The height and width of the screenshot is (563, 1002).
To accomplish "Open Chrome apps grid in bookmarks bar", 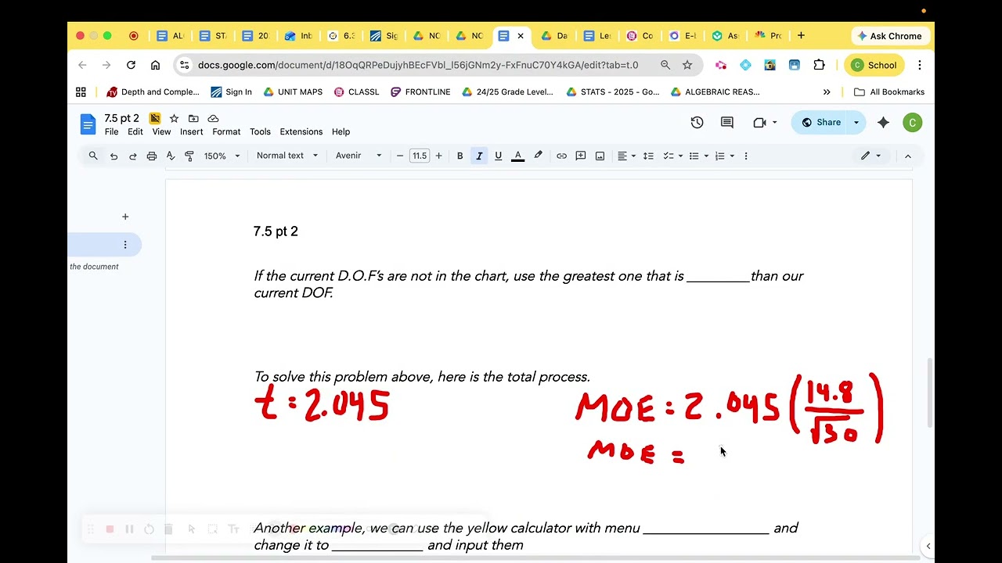I will pos(81,91).
